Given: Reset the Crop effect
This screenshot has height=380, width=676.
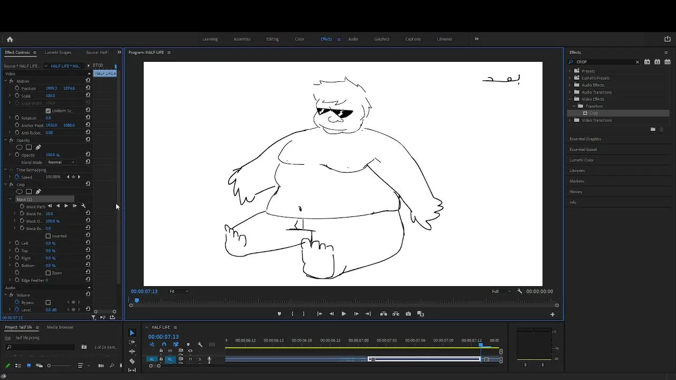Looking at the screenshot, I should point(88,184).
